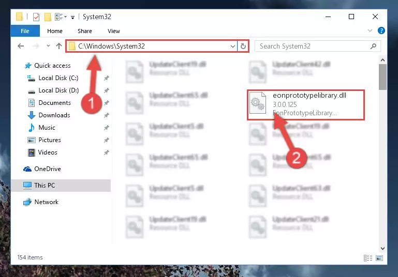Image resolution: width=398 pixels, height=277 pixels.
Task: Click the pin icon next to Downloads
Action: pos(106,115)
